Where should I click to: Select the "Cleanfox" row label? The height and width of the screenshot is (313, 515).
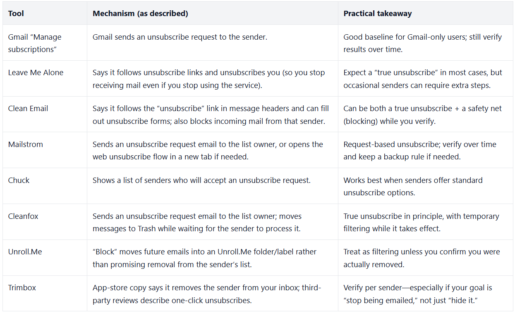(x=23, y=216)
